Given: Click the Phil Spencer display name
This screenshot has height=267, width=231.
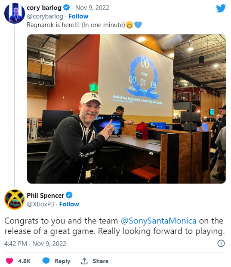Looking at the screenshot, I should click(45, 196).
